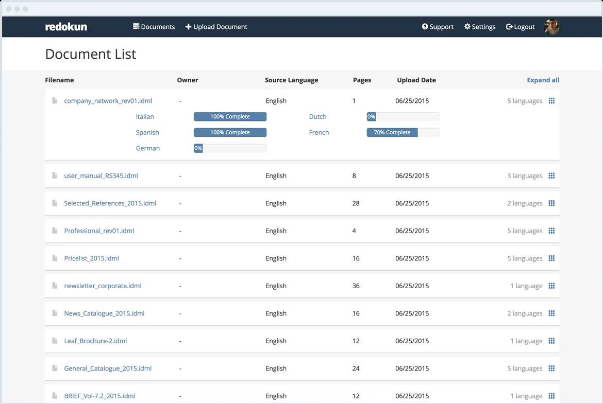Screen dimensions: 603x404
Task: Open the Documents menu item
Action: tap(154, 27)
